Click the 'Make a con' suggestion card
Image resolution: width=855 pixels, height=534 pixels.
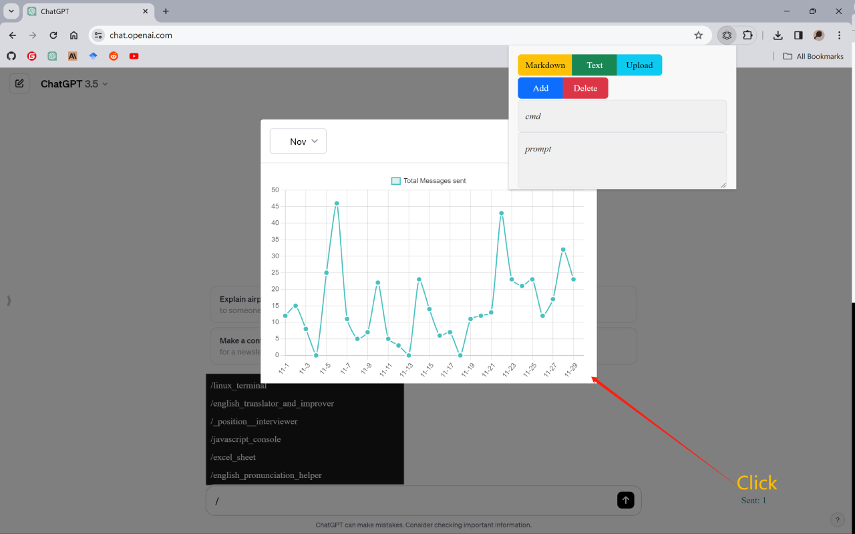tap(235, 346)
